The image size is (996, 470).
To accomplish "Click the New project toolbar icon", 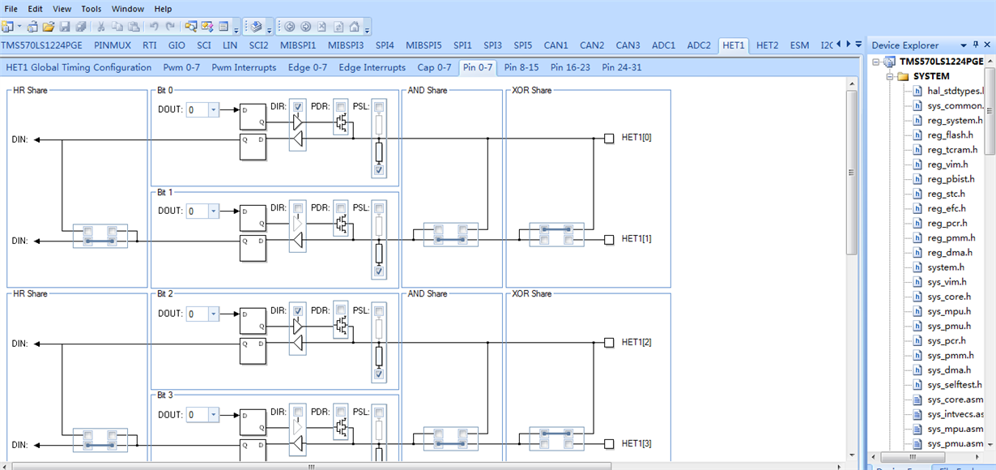I will [x=6, y=27].
